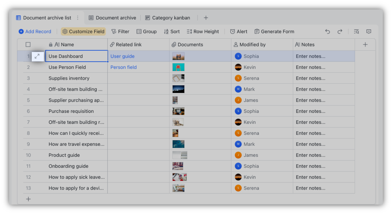
Task: Expand the Use Dashboard record
Action: pos(37,56)
